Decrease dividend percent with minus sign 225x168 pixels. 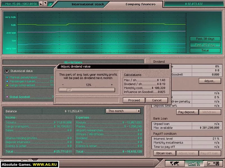pos(63,85)
